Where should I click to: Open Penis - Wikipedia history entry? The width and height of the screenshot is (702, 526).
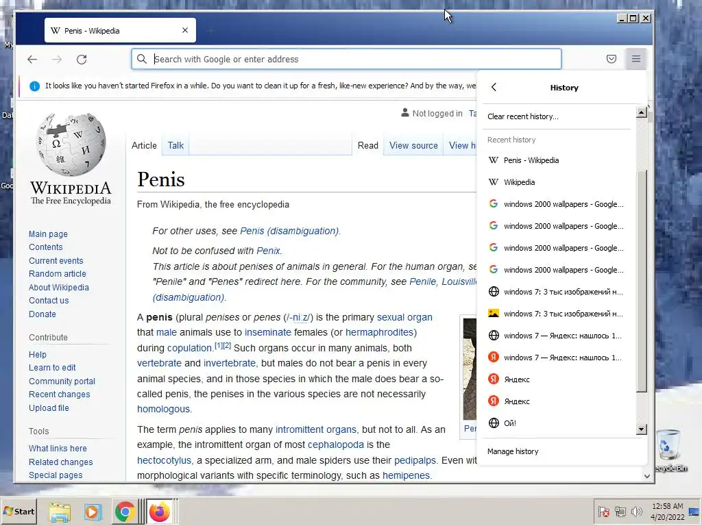point(558,160)
